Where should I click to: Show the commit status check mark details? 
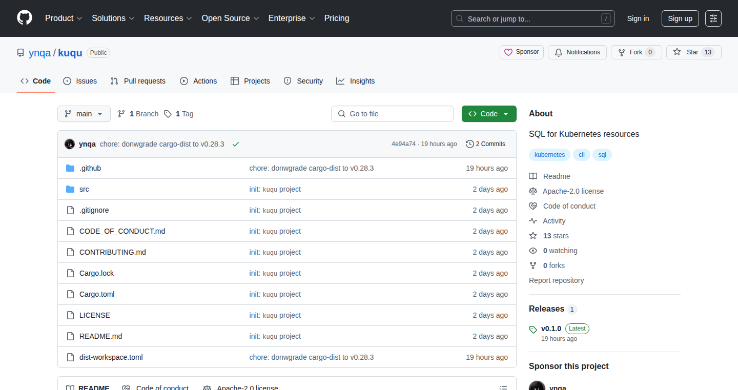click(236, 144)
